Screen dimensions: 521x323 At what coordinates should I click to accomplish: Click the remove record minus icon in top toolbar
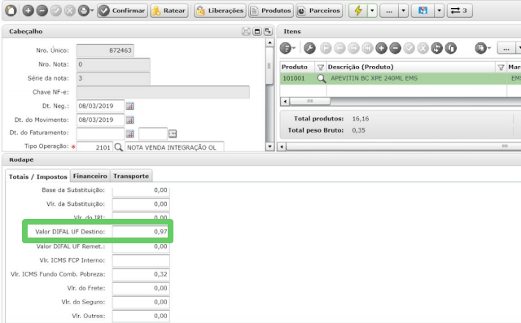click(x=42, y=11)
